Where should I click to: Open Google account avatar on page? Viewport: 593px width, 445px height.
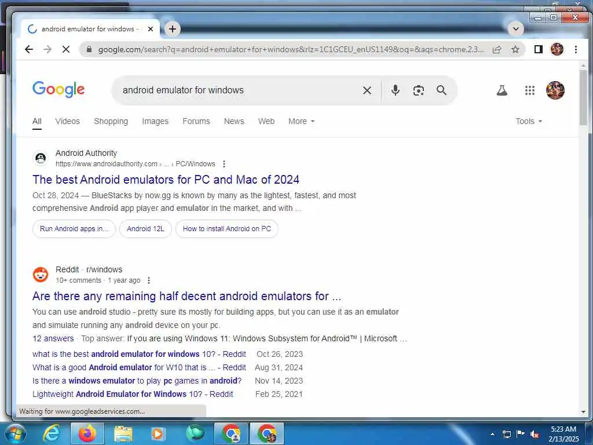tap(555, 90)
